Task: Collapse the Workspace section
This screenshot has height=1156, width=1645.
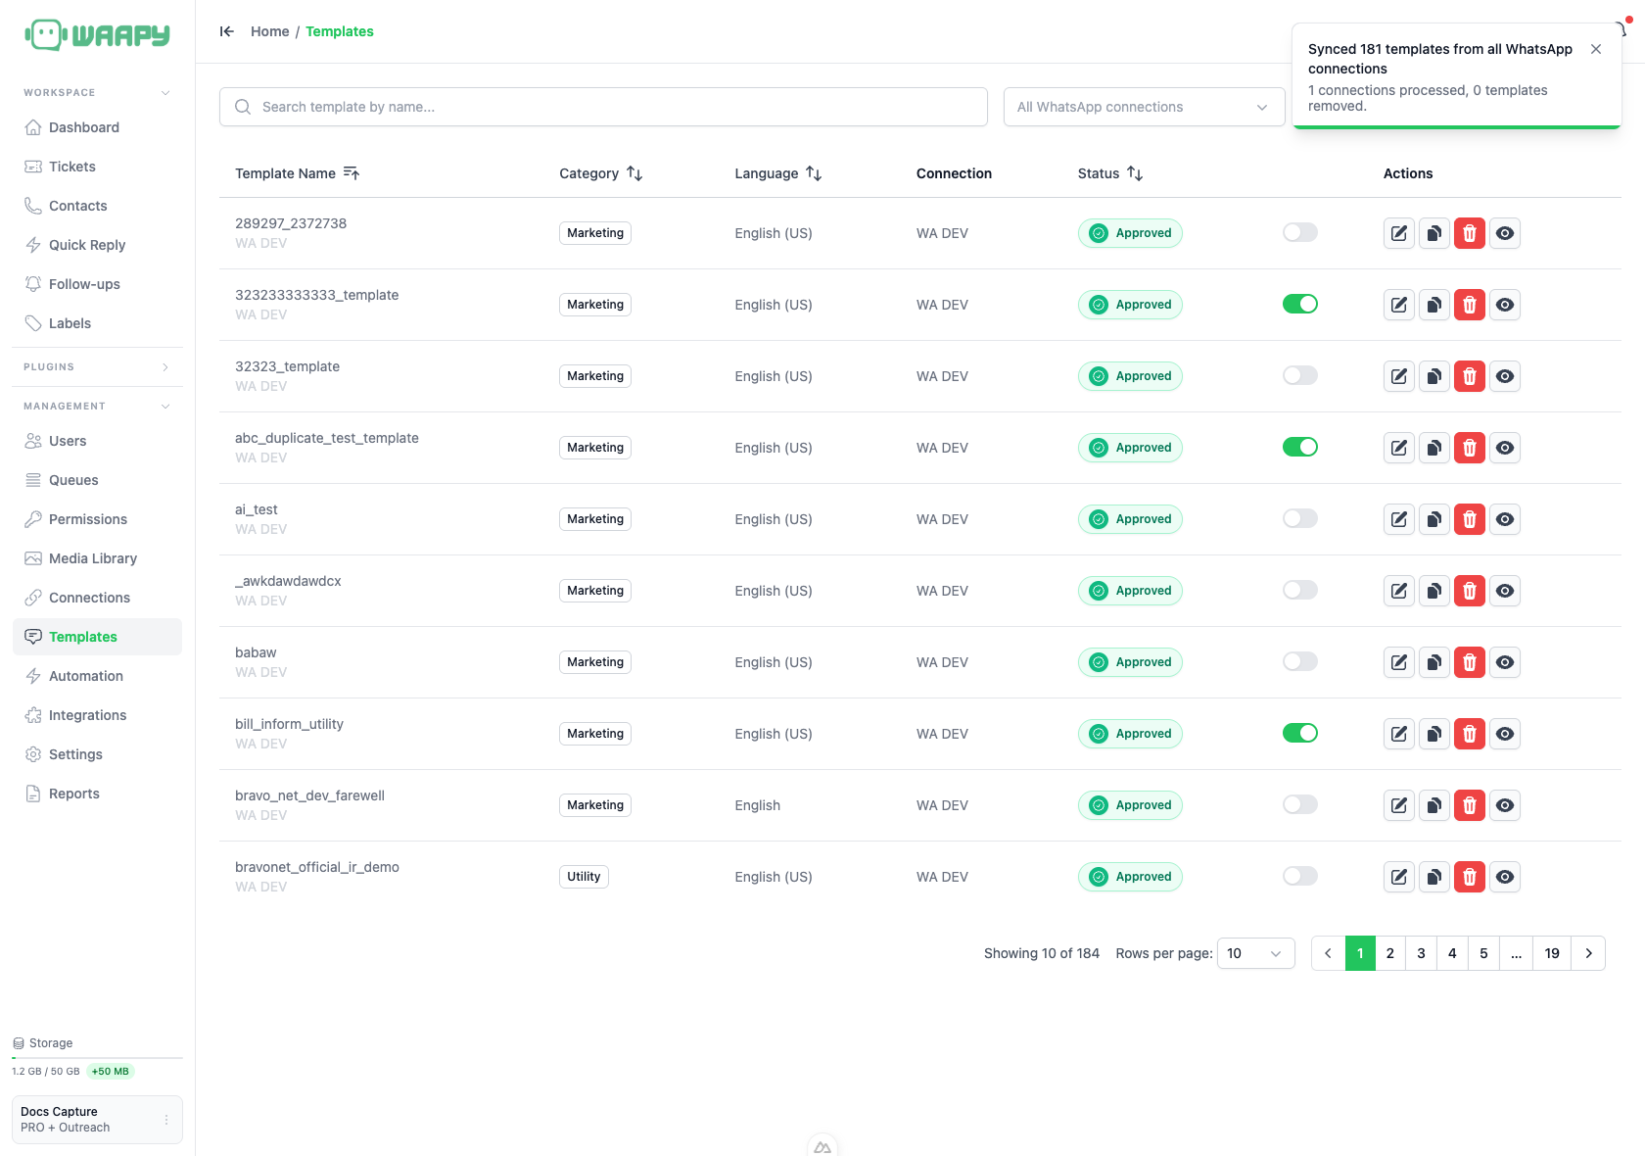Action: click(97, 93)
